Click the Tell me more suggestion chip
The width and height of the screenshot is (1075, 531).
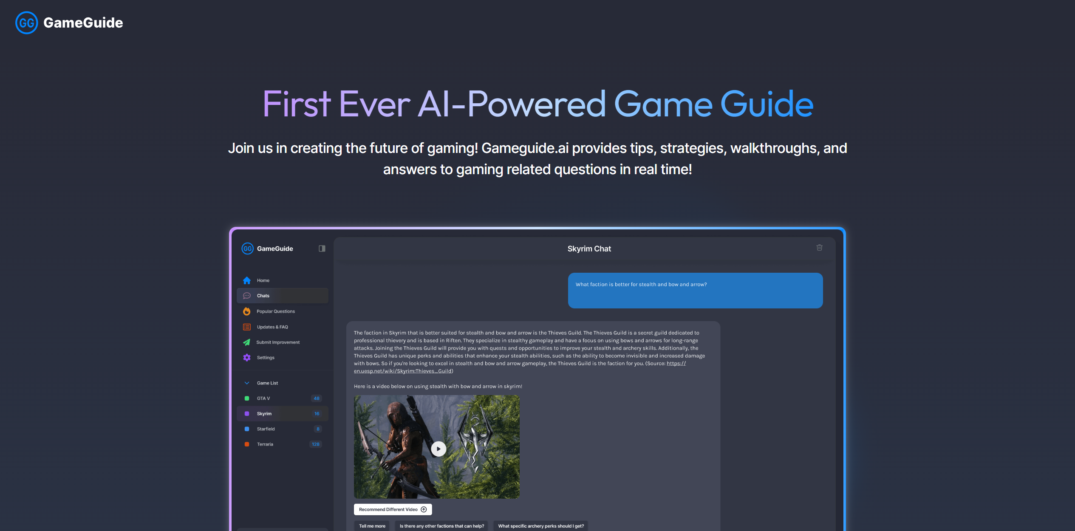click(371, 525)
